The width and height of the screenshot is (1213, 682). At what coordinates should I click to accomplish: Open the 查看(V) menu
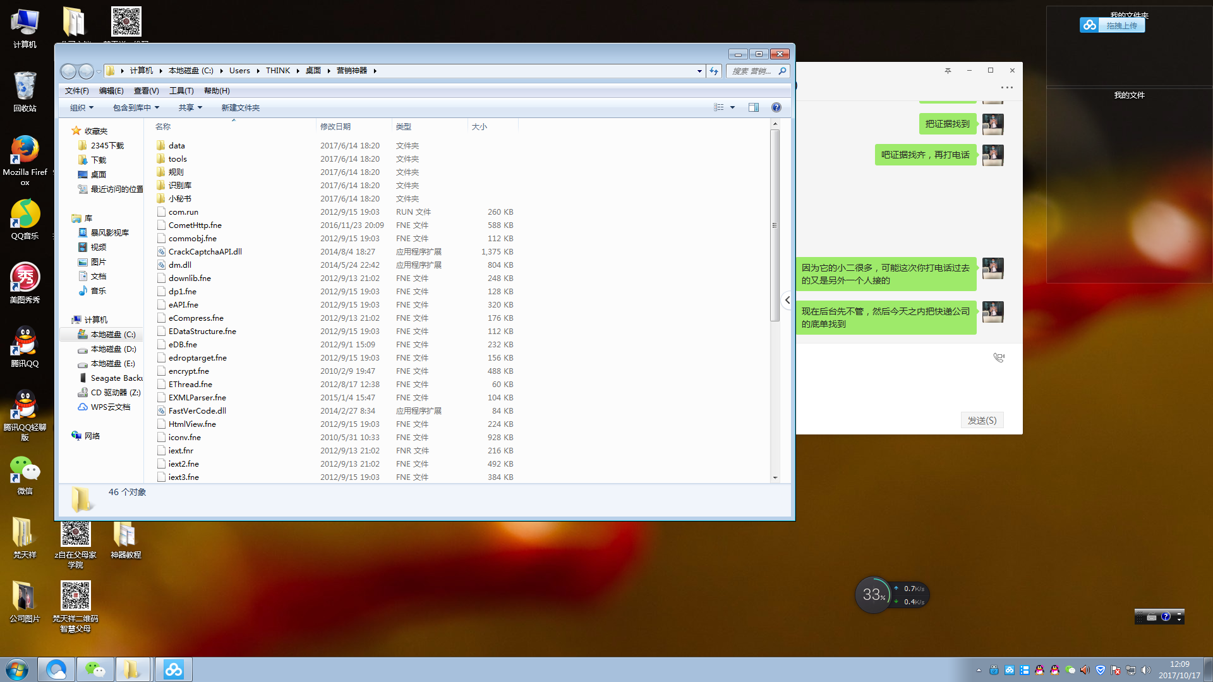tap(146, 91)
